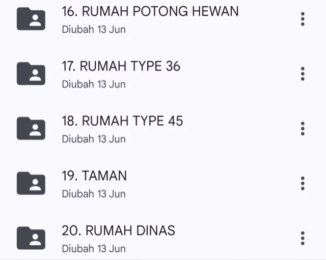Image resolution: width=326 pixels, height=260 pixels.
Task: Show three-dot menu for 20. RUMAH DINAS
Action: (x=303, y=238)
